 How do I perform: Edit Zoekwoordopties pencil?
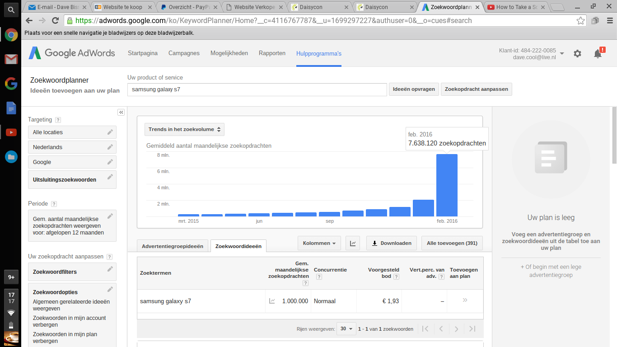click(x=110, y=289)
